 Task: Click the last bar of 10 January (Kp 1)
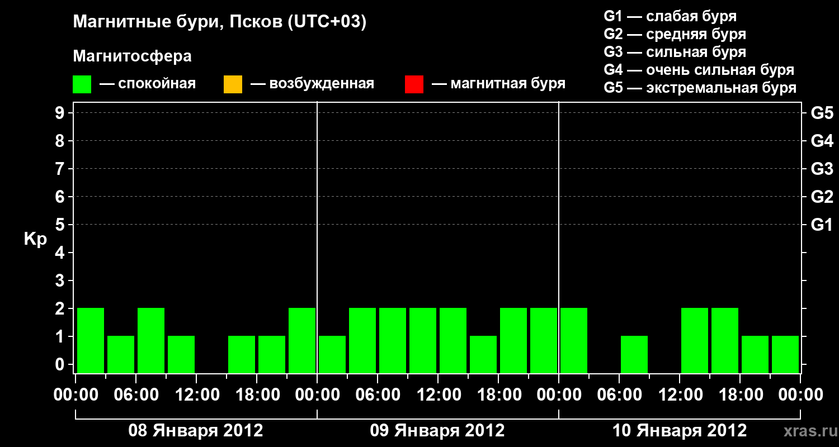point(785,354)
